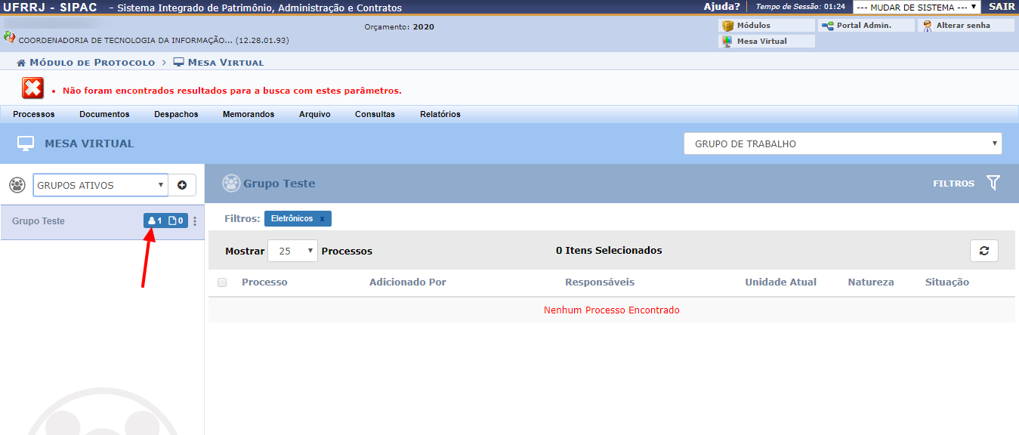Select Grupo Teste in the group list

point(39,221)
